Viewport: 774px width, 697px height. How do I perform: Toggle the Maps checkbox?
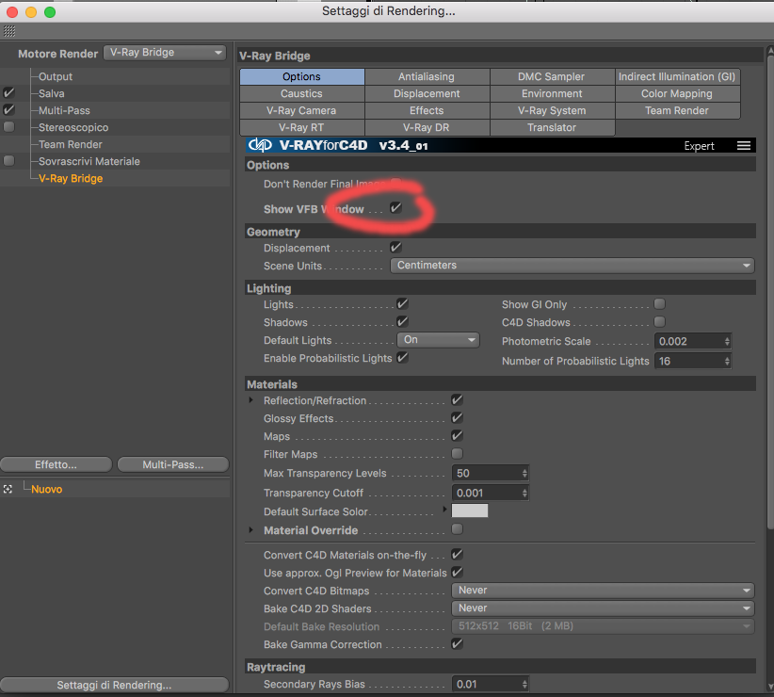457,435
